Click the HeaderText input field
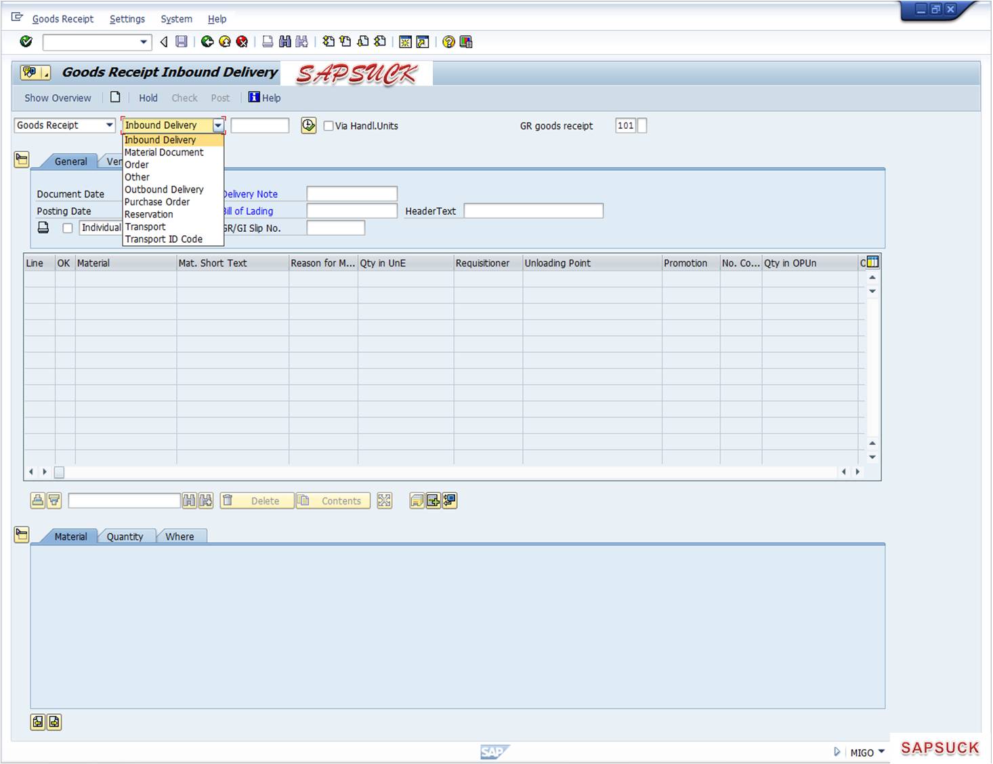Viewport: 993px width, 764px height. [x=534, y=211]
